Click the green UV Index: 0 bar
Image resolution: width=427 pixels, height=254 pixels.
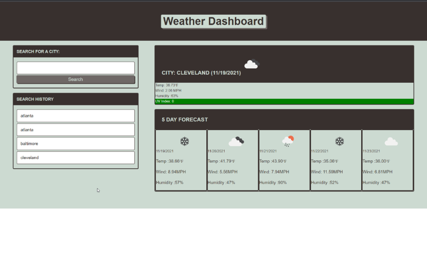284,101
